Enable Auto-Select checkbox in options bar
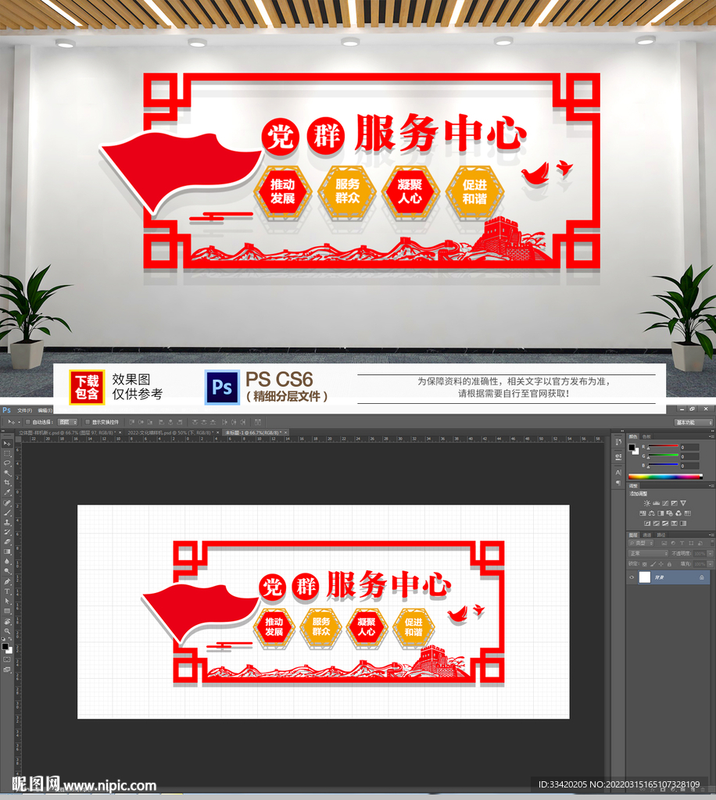Image resolution: width=716 pixels, height=800 pixels. tap(27, 422)
